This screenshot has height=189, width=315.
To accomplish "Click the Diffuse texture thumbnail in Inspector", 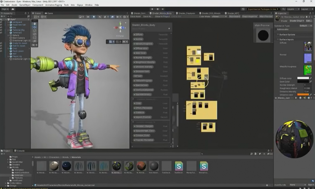I will [308, 47].
